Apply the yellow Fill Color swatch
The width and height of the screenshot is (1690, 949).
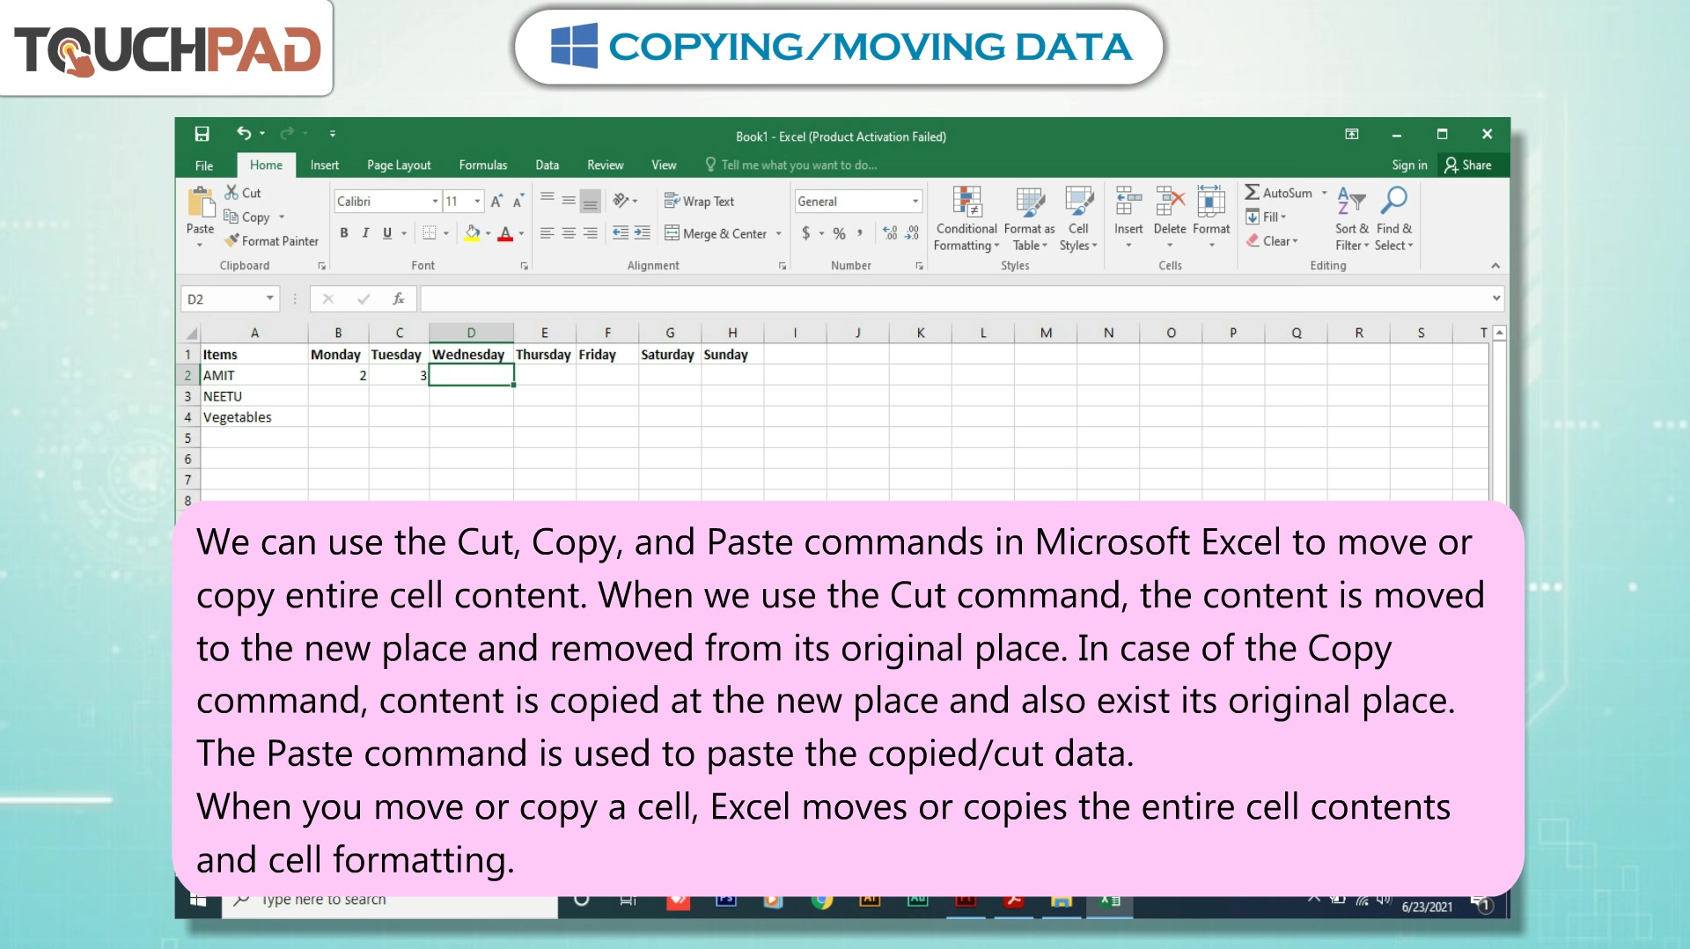[x=472, y=233]
